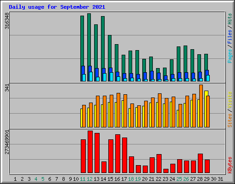This screenshot has height=184, width=235.
Task: Click the 273469901 axis value
Action: point(7,142)
